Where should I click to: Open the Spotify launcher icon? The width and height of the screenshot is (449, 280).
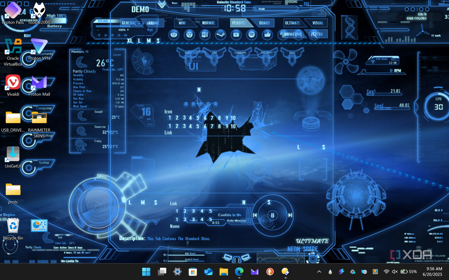[252, 35]
